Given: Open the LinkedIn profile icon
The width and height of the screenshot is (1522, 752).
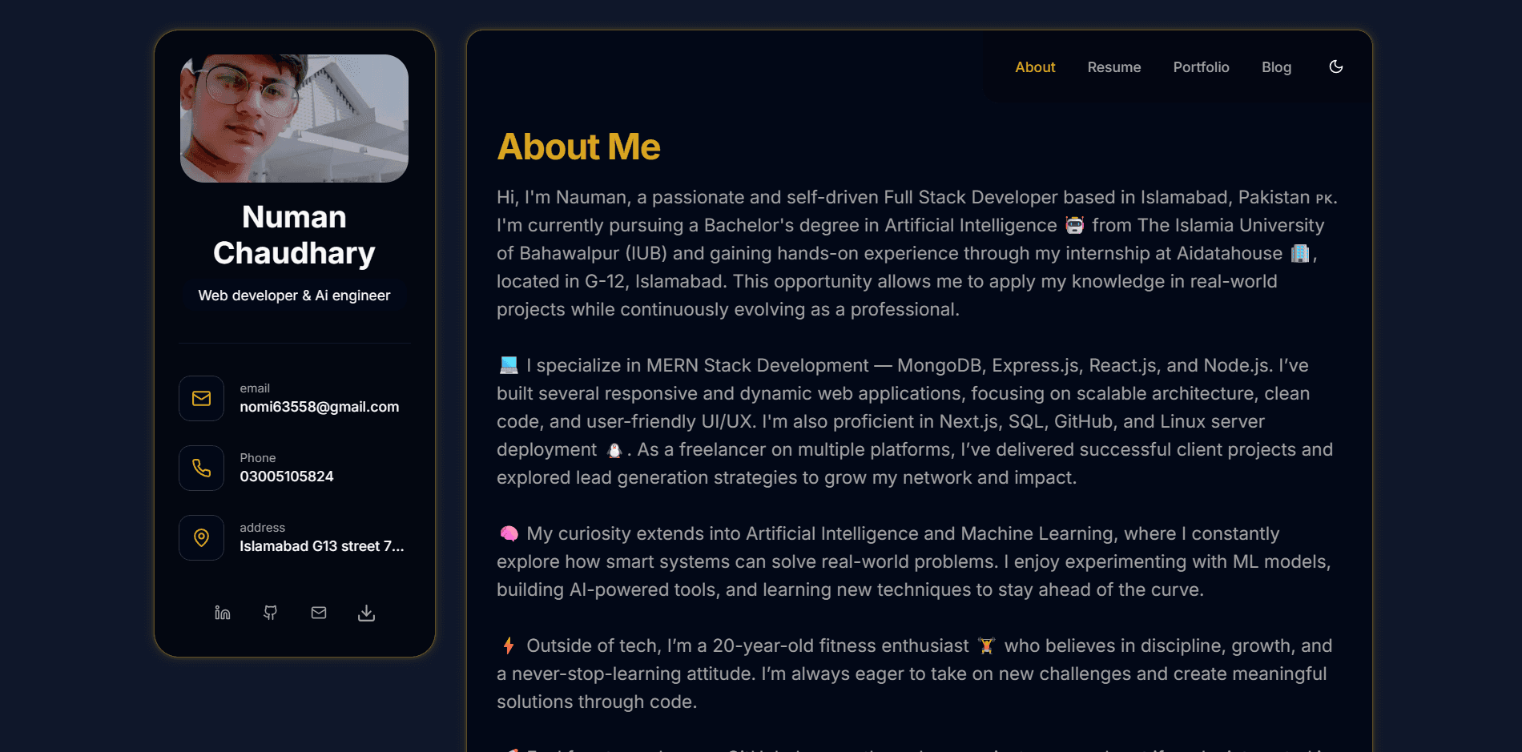Looking at the screenshot, I should point(222,613).
